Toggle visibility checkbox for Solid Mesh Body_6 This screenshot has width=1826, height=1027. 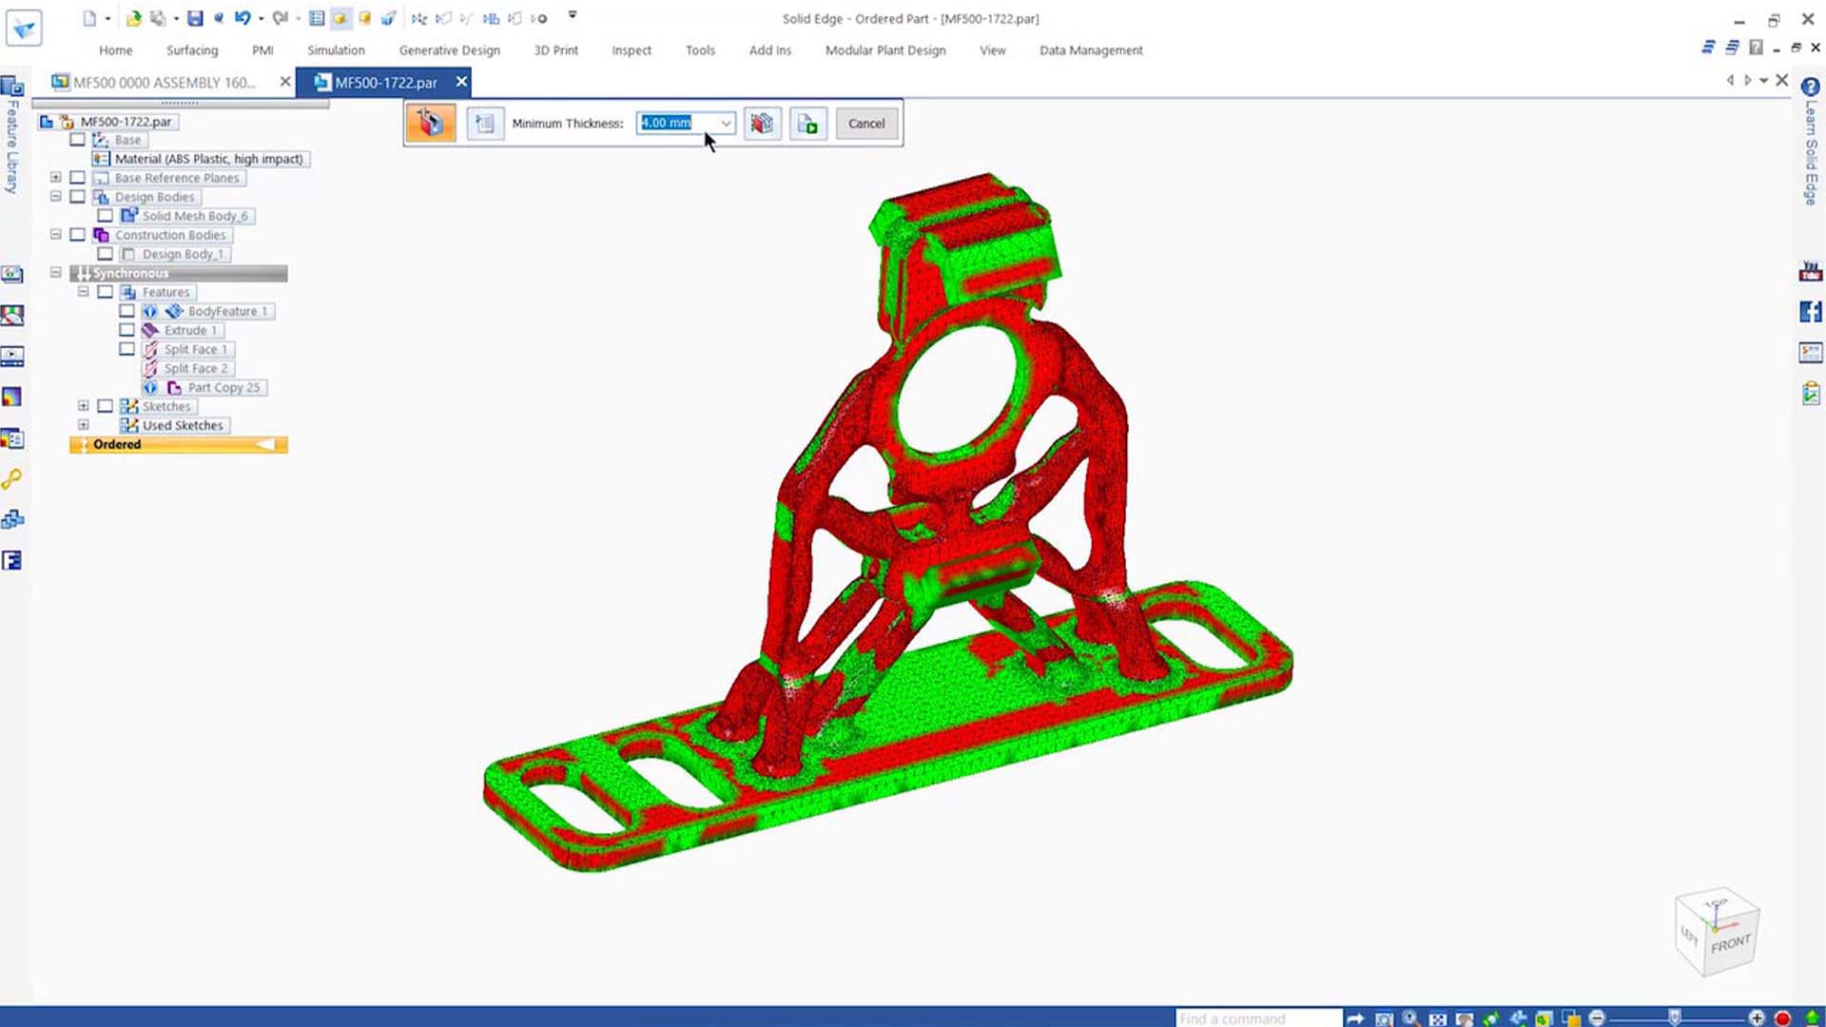tap(106, 216)
